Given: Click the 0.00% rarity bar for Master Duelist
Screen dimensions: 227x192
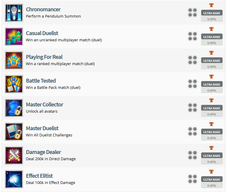Looking at the screenshot, I should 212,138.
